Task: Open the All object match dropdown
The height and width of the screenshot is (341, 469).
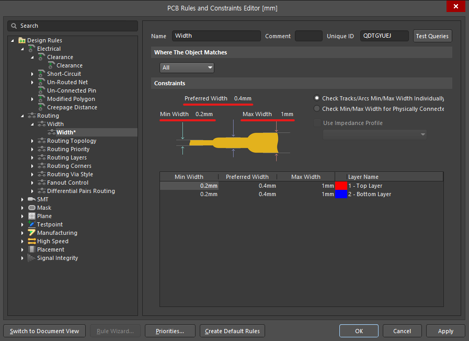Action: coord(187,67)
